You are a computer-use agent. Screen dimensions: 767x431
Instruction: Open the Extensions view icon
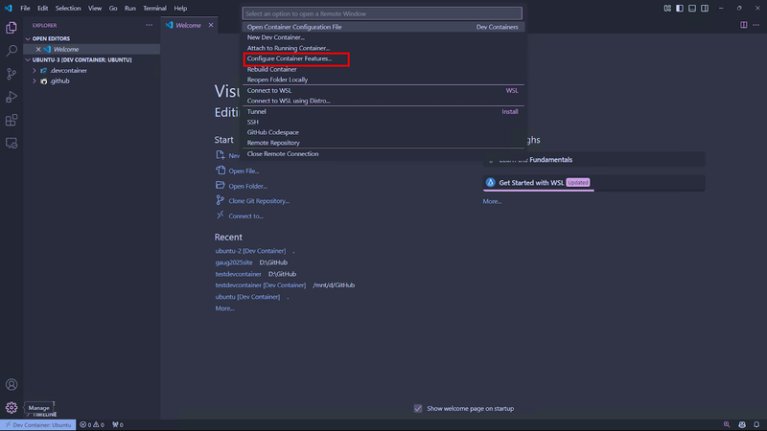[12, 120]
